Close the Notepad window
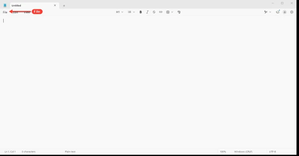The image size is (299, 156). click(292, 3)
